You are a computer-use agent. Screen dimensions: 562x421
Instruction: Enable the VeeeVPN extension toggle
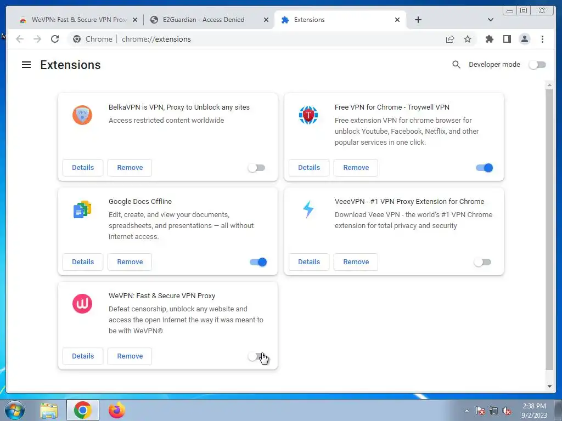(x=482, y=262)
